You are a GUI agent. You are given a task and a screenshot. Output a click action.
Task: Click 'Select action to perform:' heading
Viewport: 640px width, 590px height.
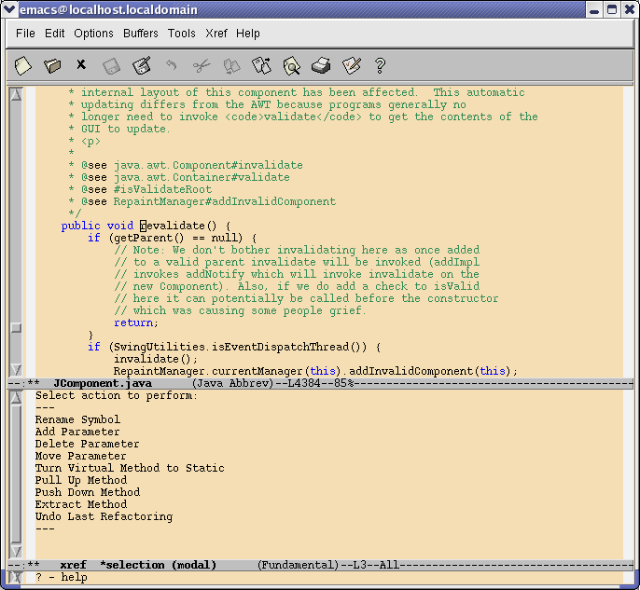click(x=117, y=395)
